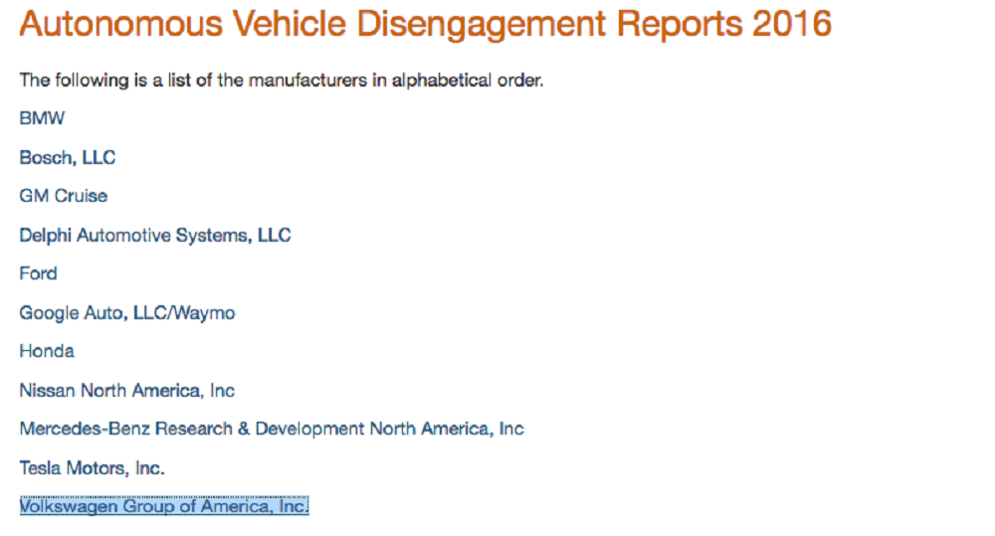Viewport: 995px width, 536px height.
Task: Open Nissan North America, Inc link
Action: click(x=127, y=391)
